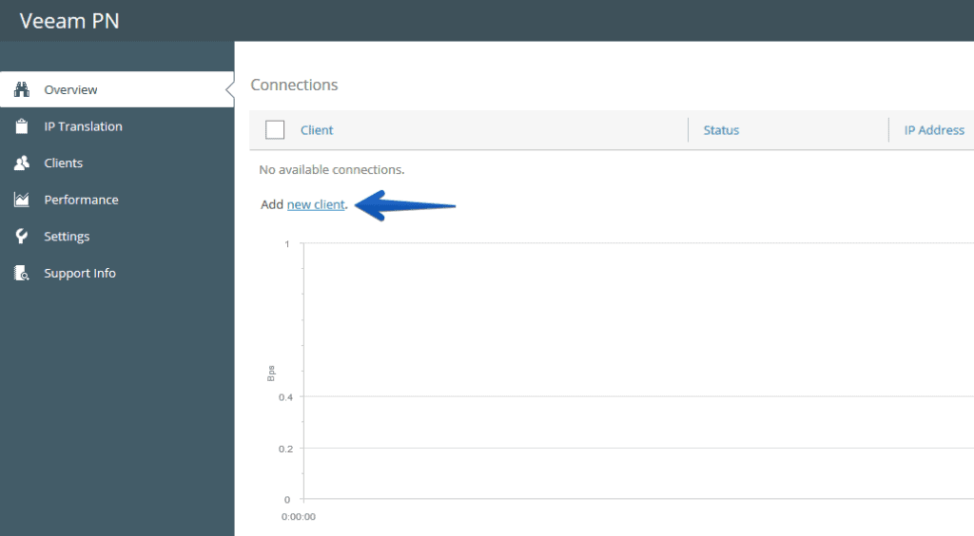
Task: Click the people icon beside Clients
Action: click(x=22, y=163)
